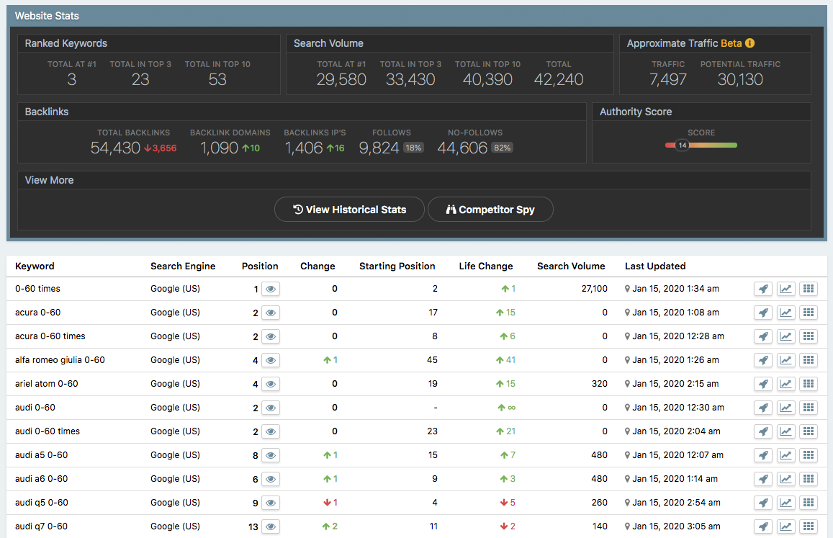This screenshot has height=538, width=833.
Task: Sort by the Life Change column header
Action: point(485,266)
